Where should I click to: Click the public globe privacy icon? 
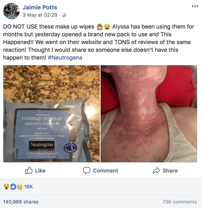pos(64,15)
